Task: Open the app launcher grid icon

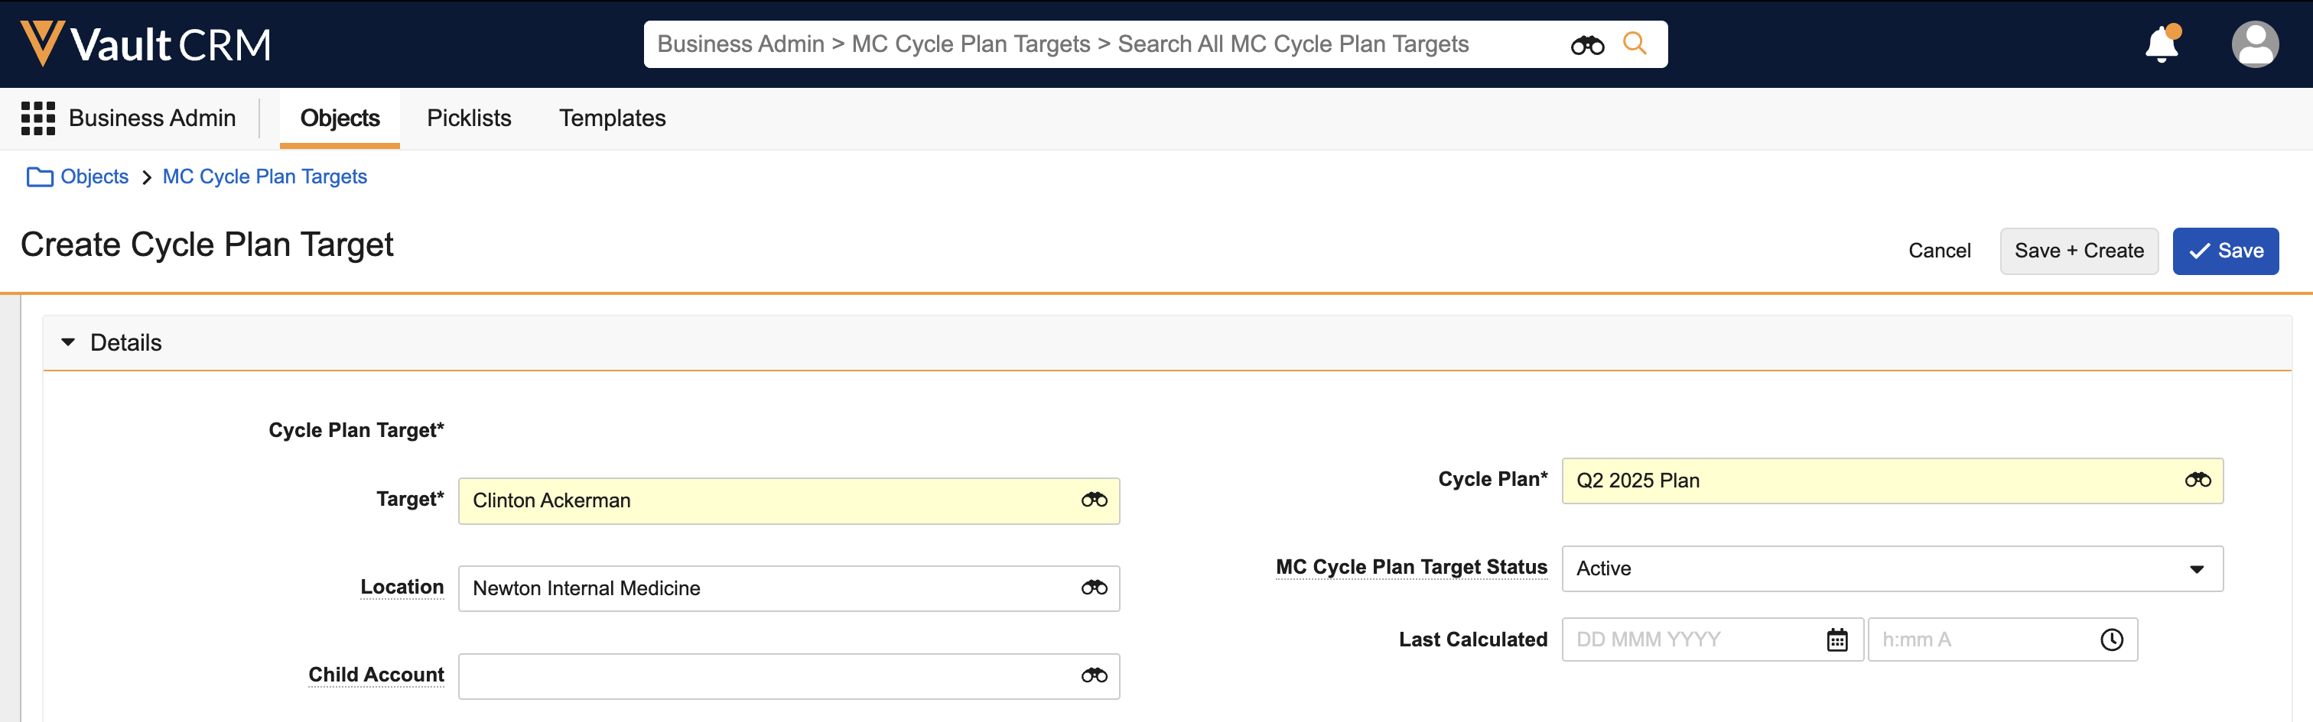Action: click(x=37, y=118)
